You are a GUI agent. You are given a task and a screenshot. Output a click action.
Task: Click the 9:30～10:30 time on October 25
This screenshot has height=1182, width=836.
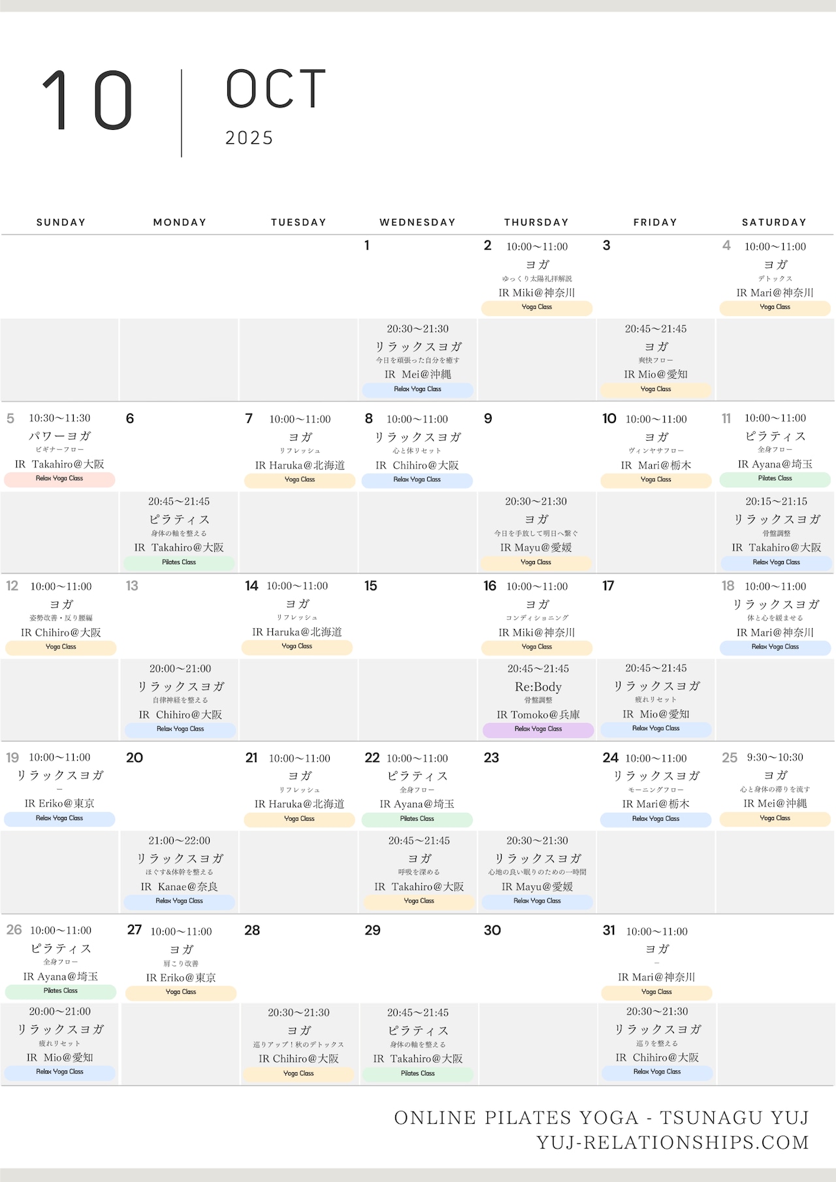pyautogui.click(x=775, y=758)
